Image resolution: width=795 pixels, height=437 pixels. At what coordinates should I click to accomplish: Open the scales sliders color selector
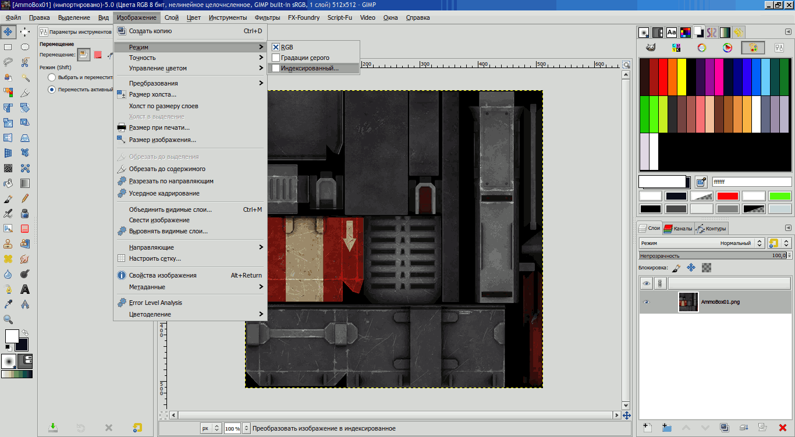click(x=779, y=48)
